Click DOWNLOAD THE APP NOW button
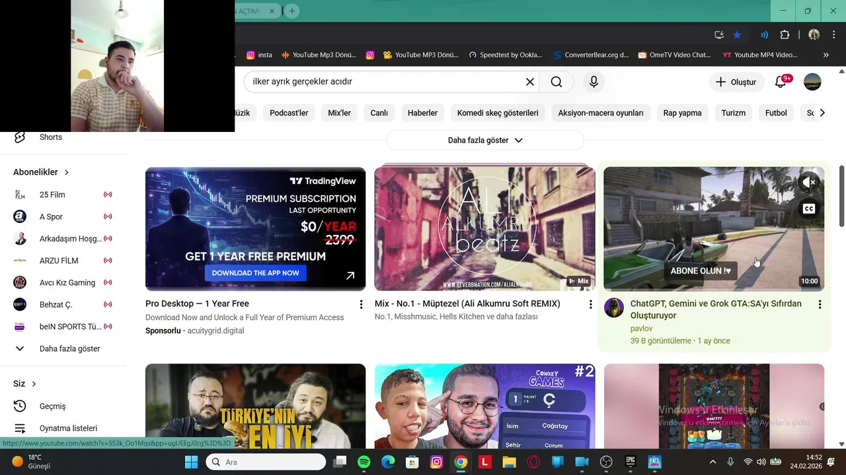This screenshot has width=846, height=475. pos(255,273)
